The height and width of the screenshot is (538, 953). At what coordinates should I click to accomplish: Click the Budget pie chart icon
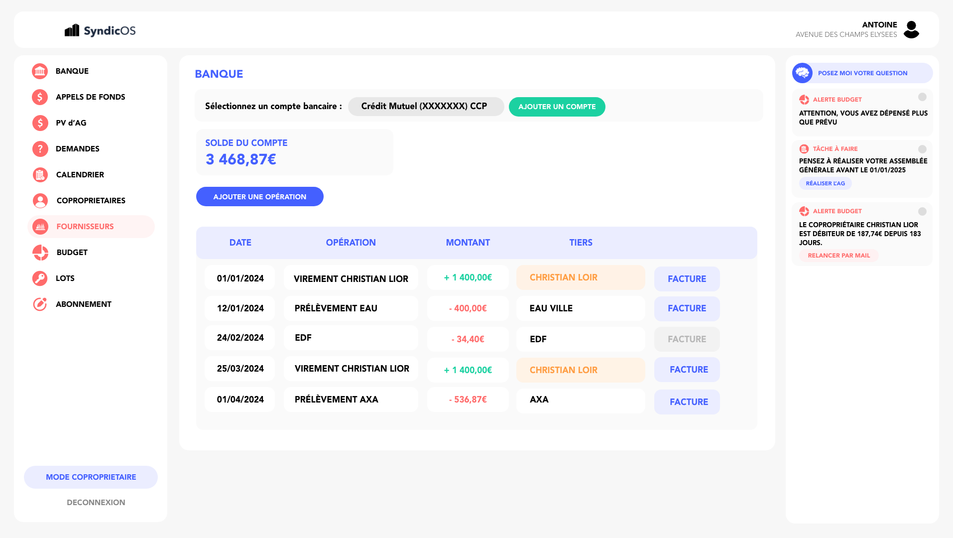40,253
